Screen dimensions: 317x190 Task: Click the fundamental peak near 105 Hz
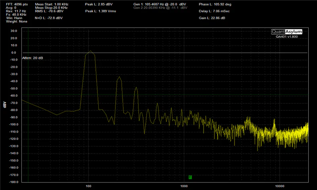[90, 51]
